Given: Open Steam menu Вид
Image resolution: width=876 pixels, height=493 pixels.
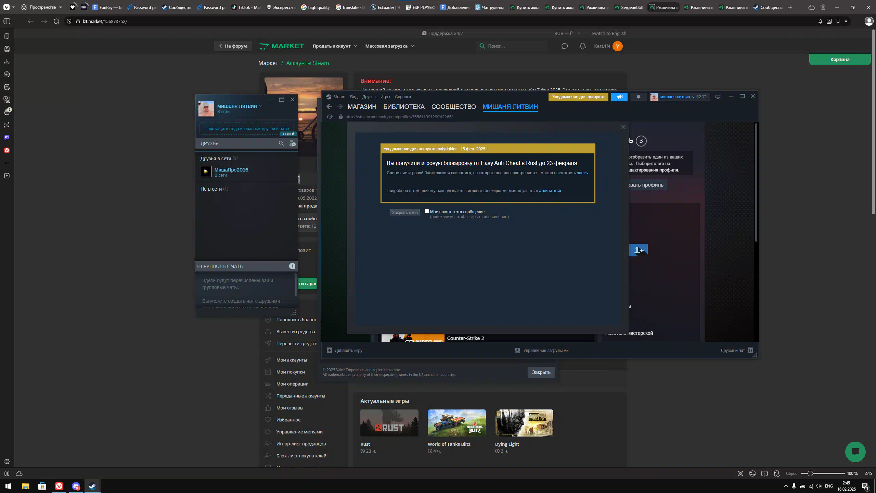Looking at the screenshot, I should (x=354, y=97).
